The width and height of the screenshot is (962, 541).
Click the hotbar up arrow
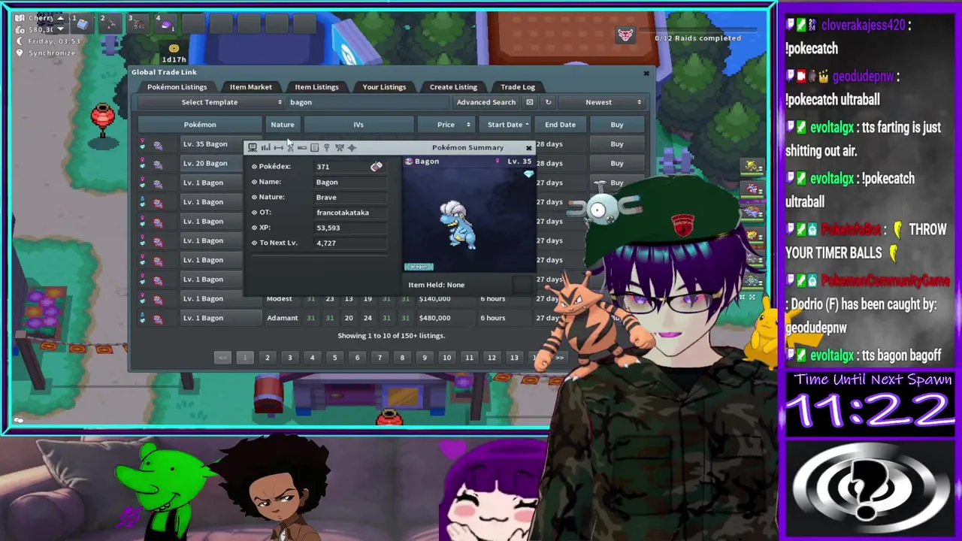pos(61,18)
